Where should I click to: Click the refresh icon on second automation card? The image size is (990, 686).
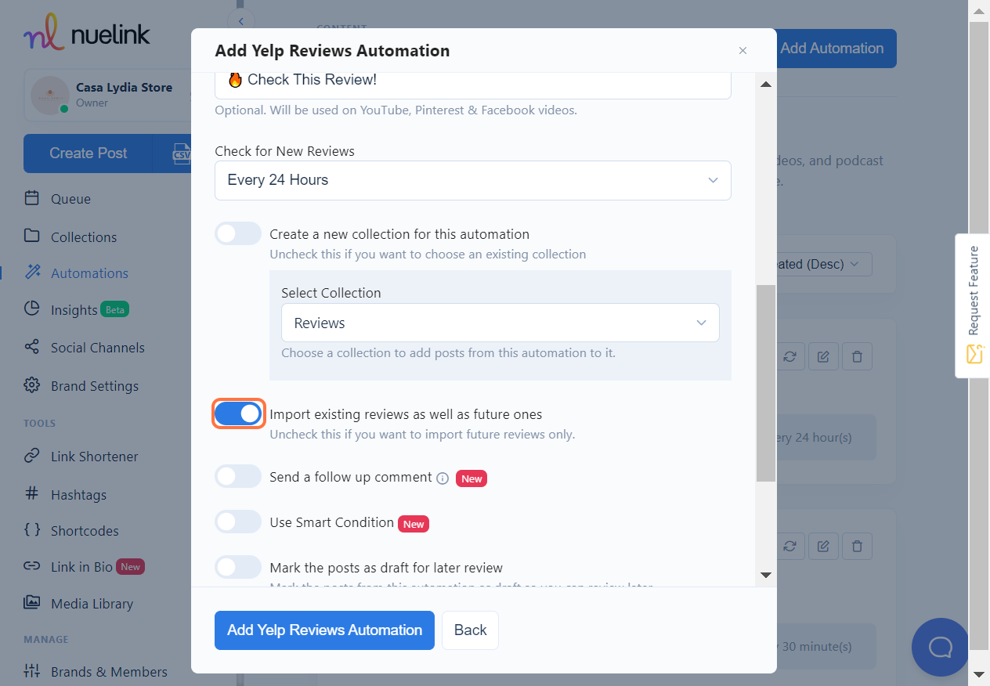point(789,546)
